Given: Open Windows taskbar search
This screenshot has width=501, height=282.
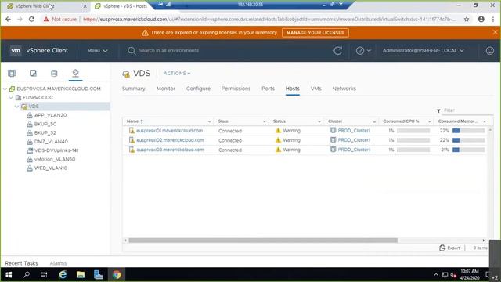Looking at the screenshot, I should 27,275.
